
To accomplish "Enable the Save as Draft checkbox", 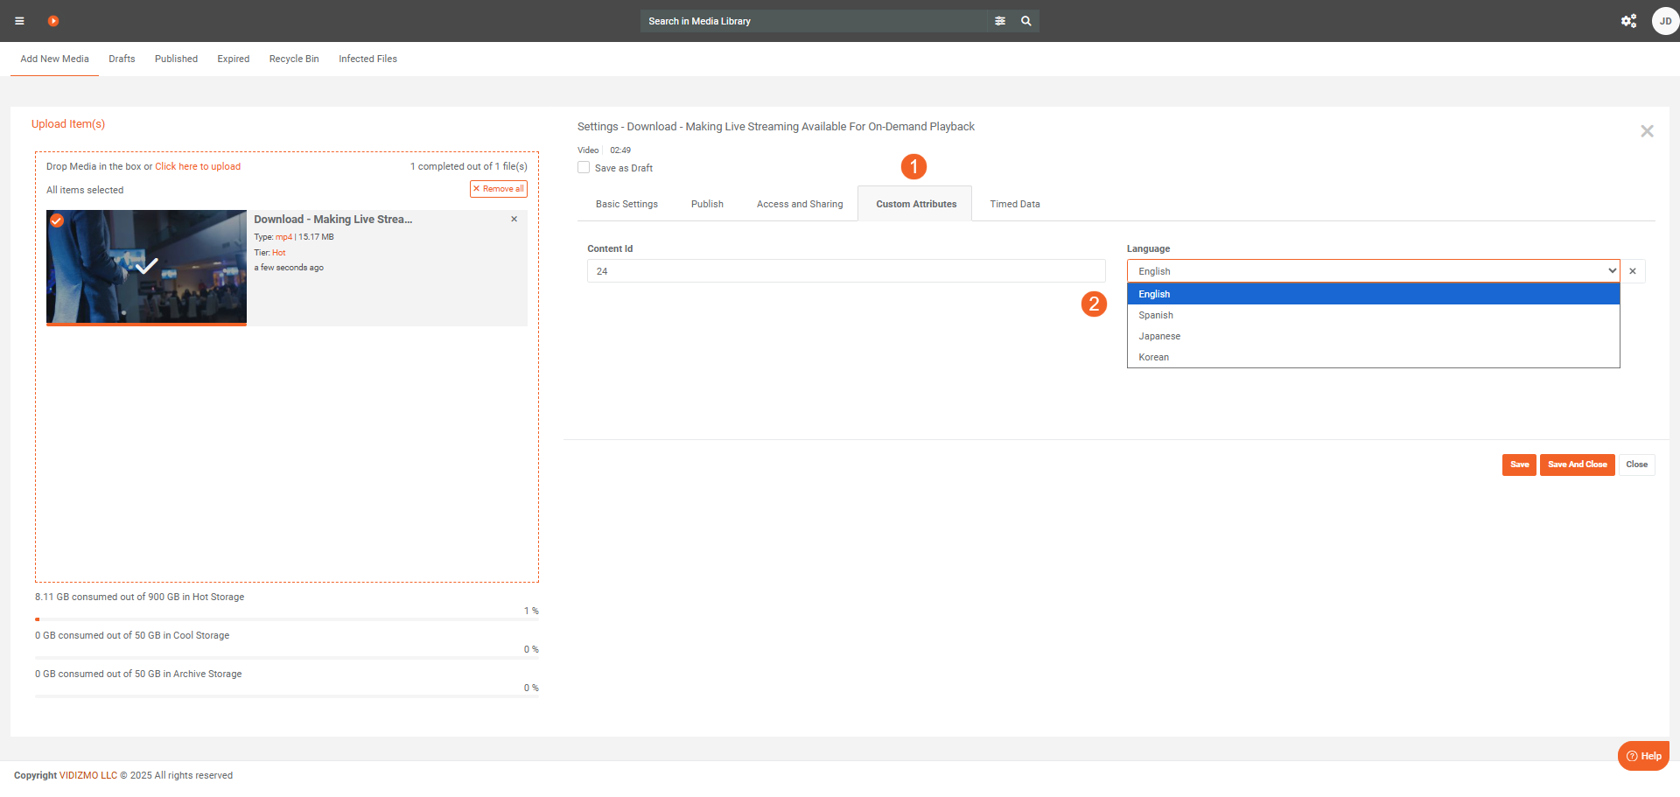I will [x=584, y=168].
